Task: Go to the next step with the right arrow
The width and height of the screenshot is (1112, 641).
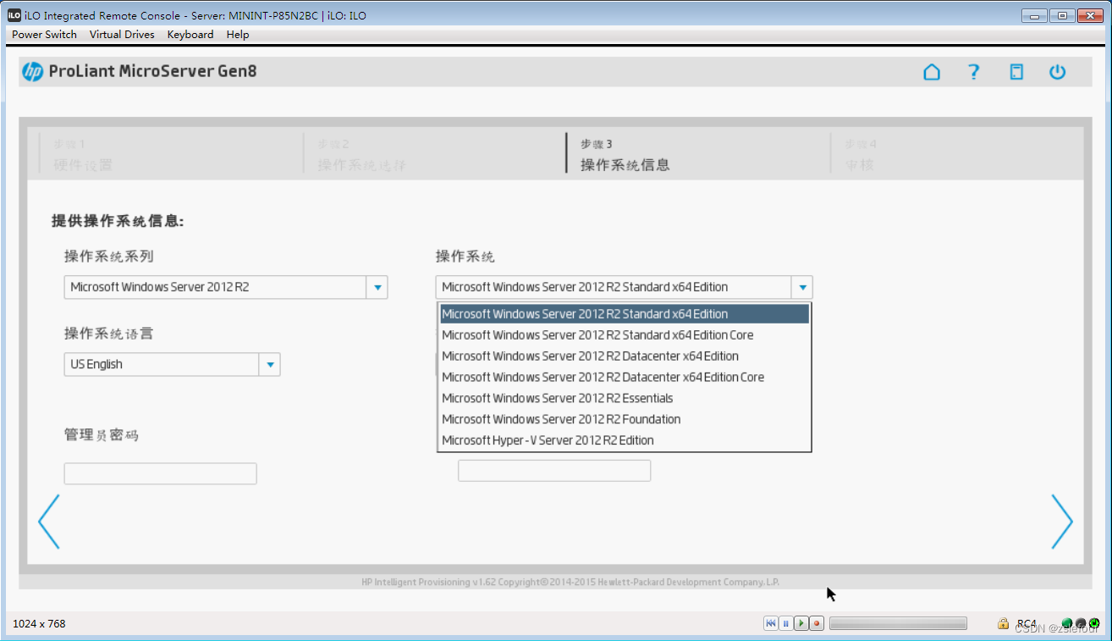Action: coord(1062,522)
